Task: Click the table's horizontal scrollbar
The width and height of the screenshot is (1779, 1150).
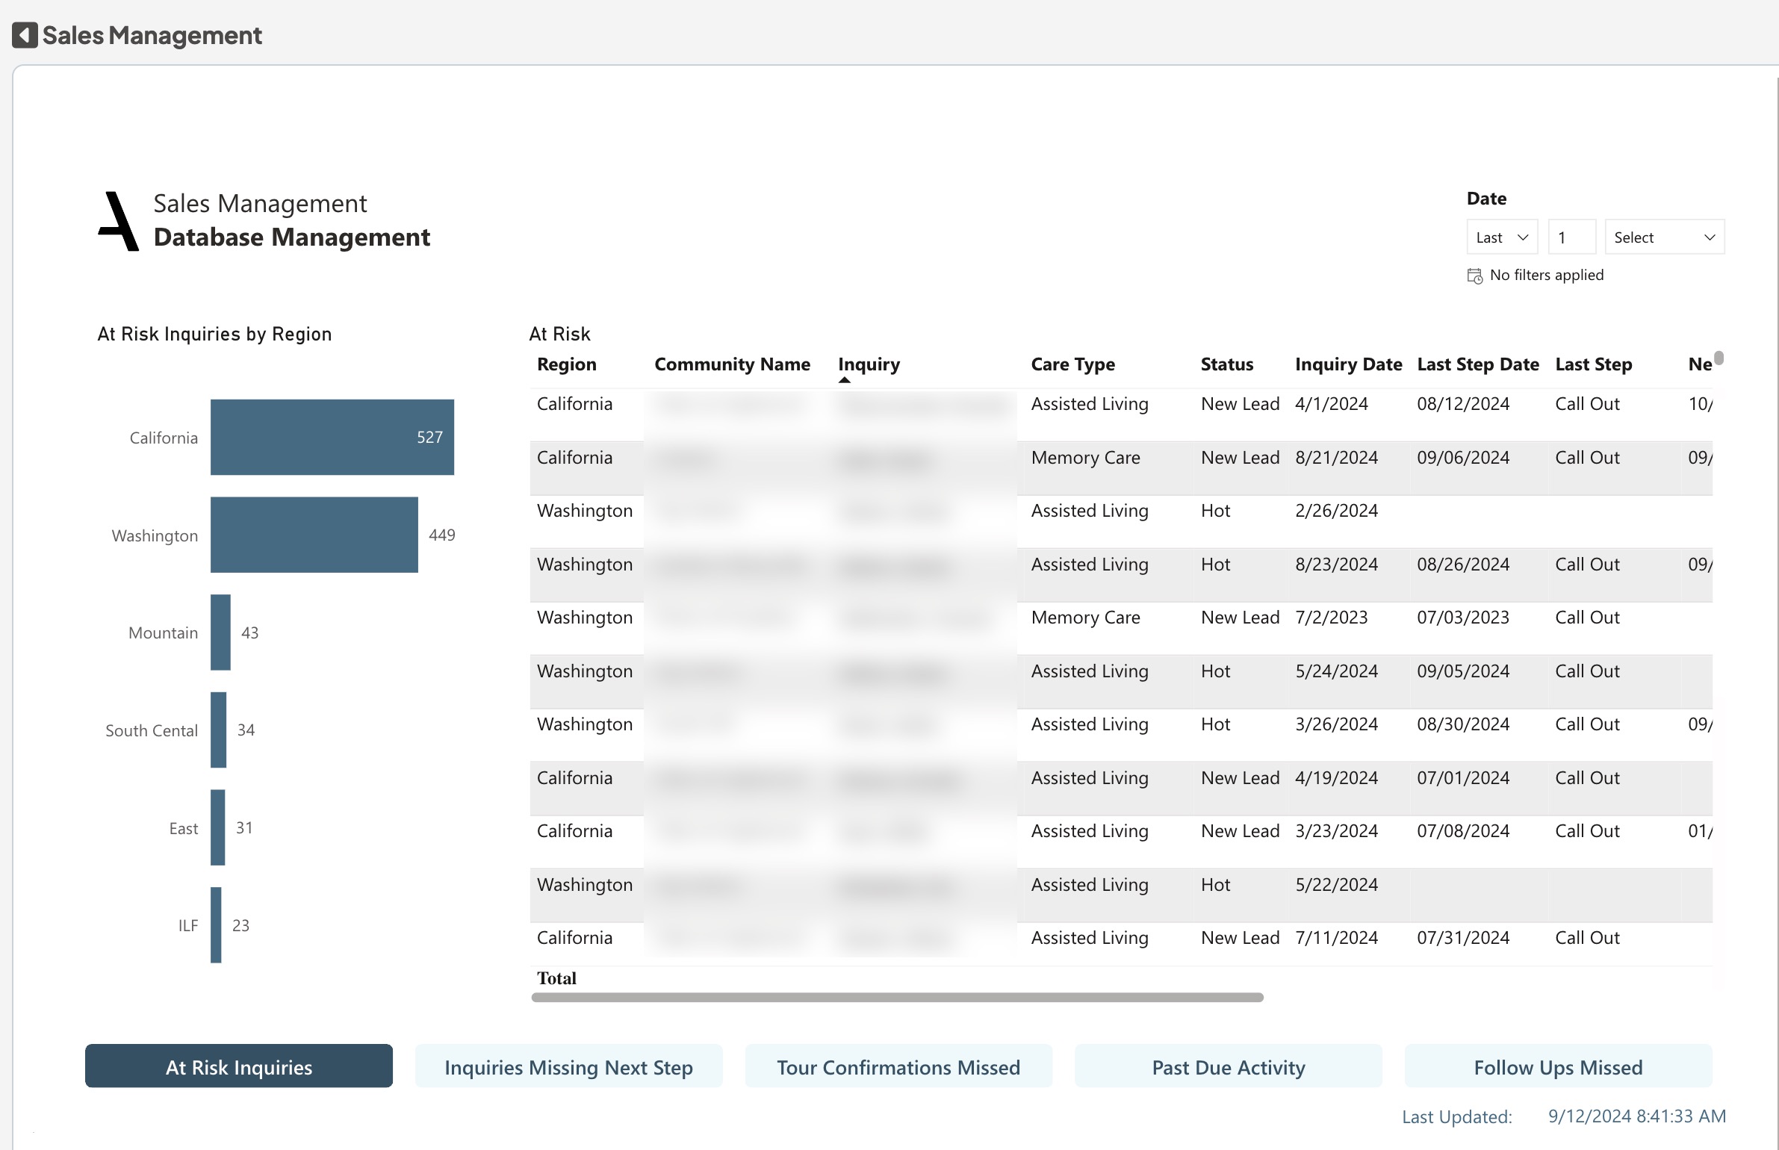Action: tap(896, 998)
